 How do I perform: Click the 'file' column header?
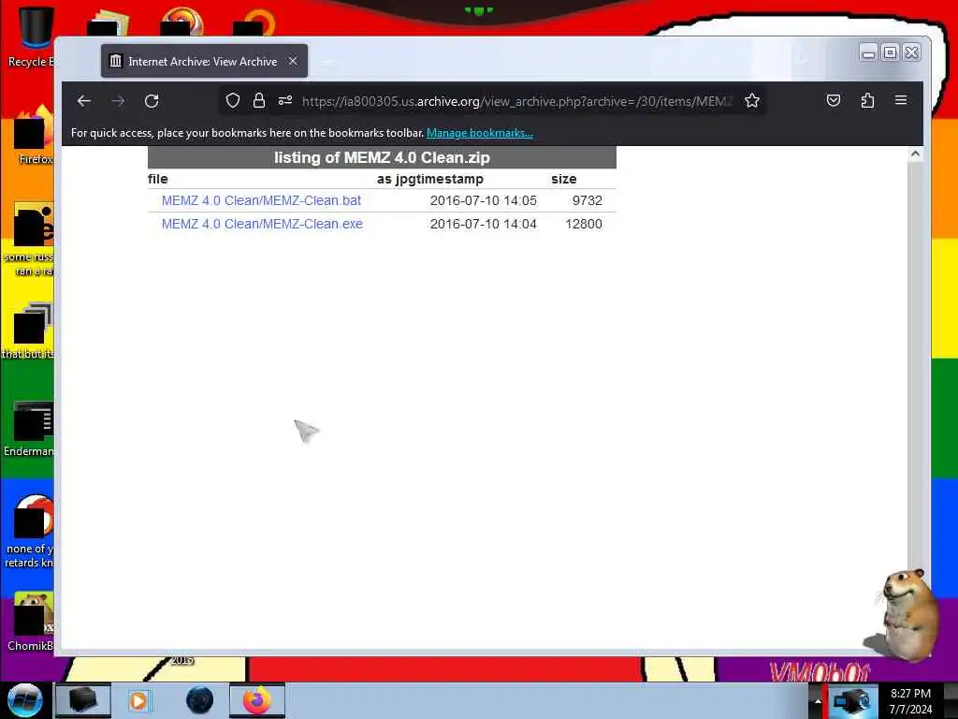click(x=157, y=179)
